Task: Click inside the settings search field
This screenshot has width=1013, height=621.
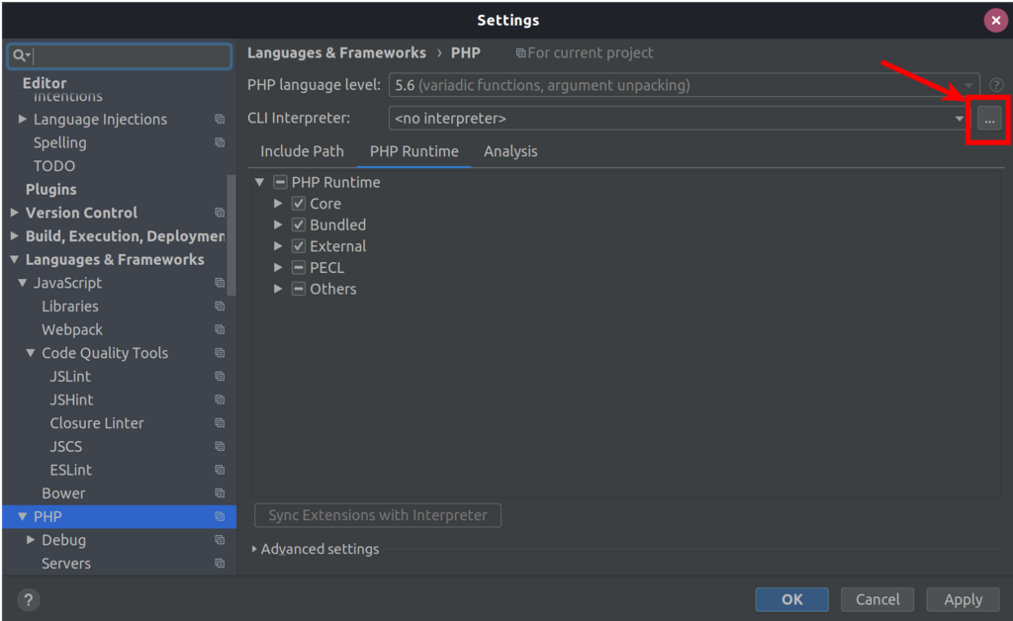Action: click(x=119, y=55)
